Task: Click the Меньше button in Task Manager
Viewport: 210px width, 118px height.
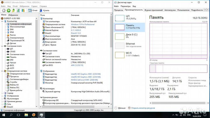Action: (x=122, y=108)
